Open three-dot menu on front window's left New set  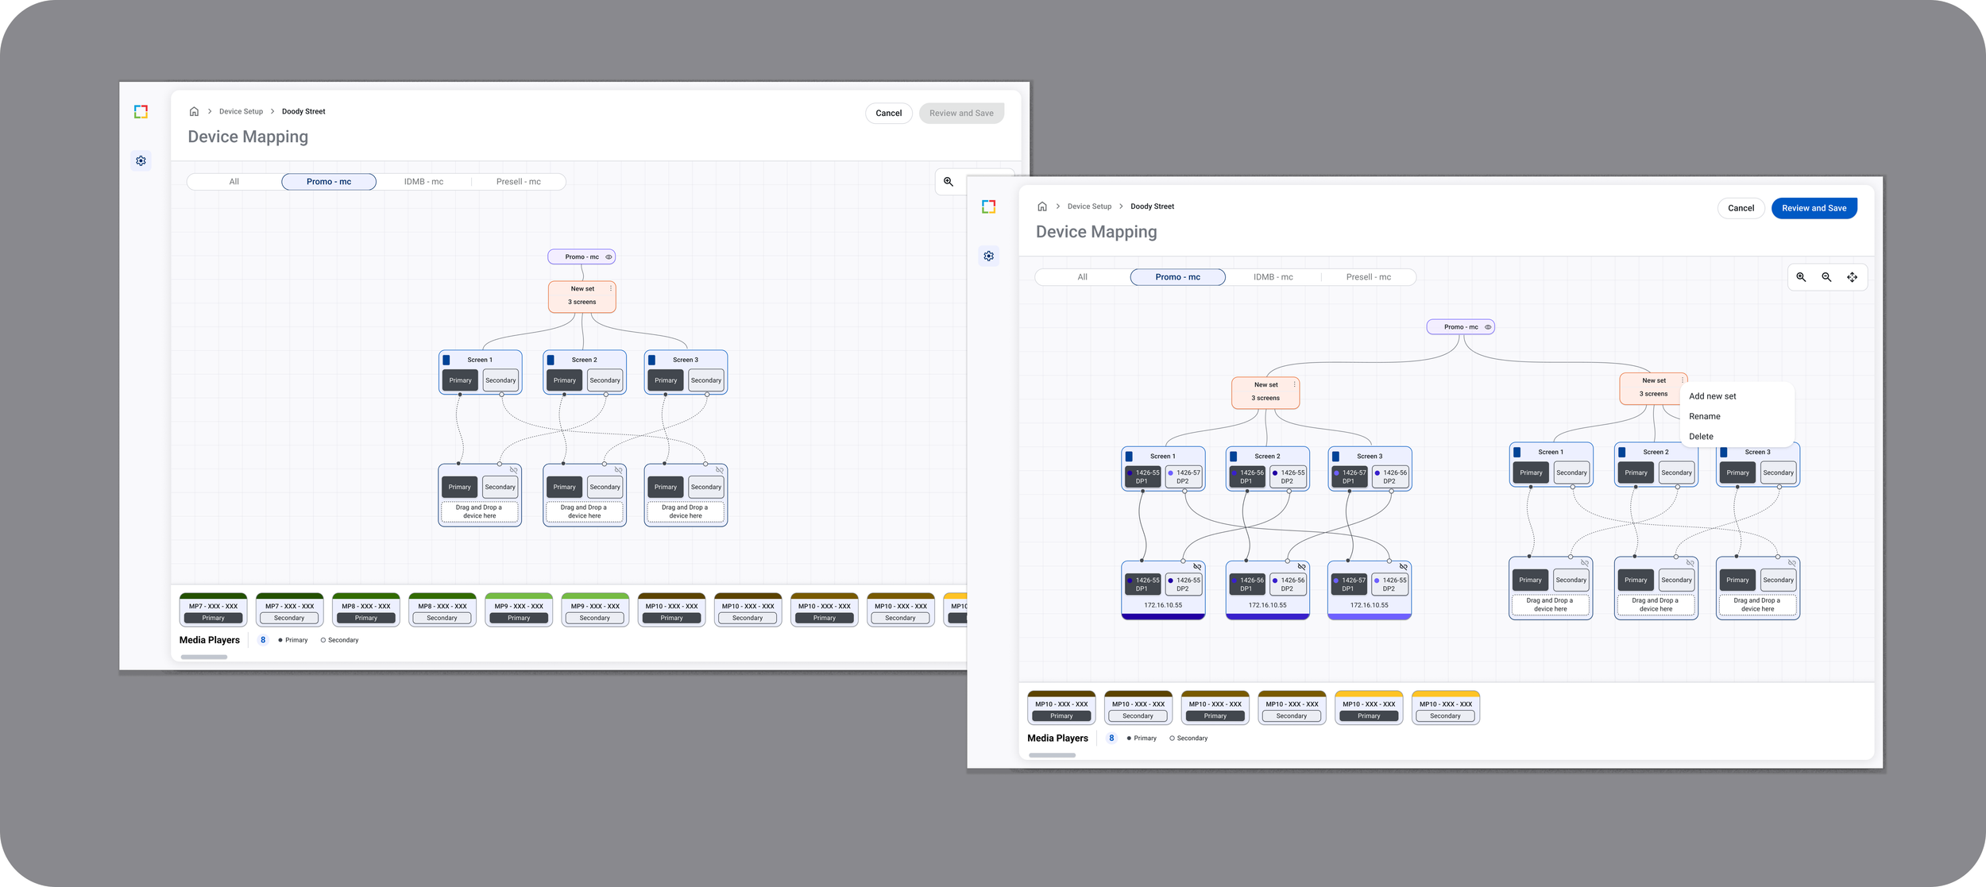[1294, 384]
